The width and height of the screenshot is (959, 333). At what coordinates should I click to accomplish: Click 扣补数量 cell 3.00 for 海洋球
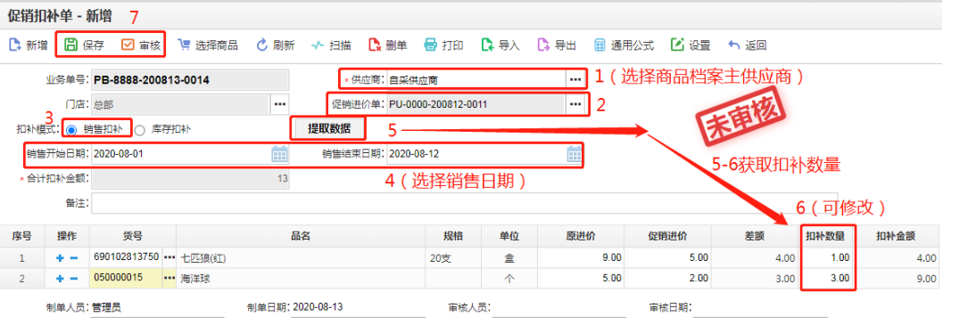click(x=829, y=278)
